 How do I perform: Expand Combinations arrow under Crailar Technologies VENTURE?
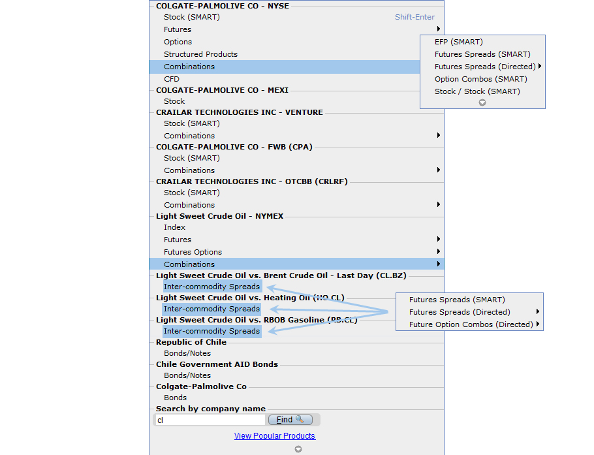pos(438,135)
